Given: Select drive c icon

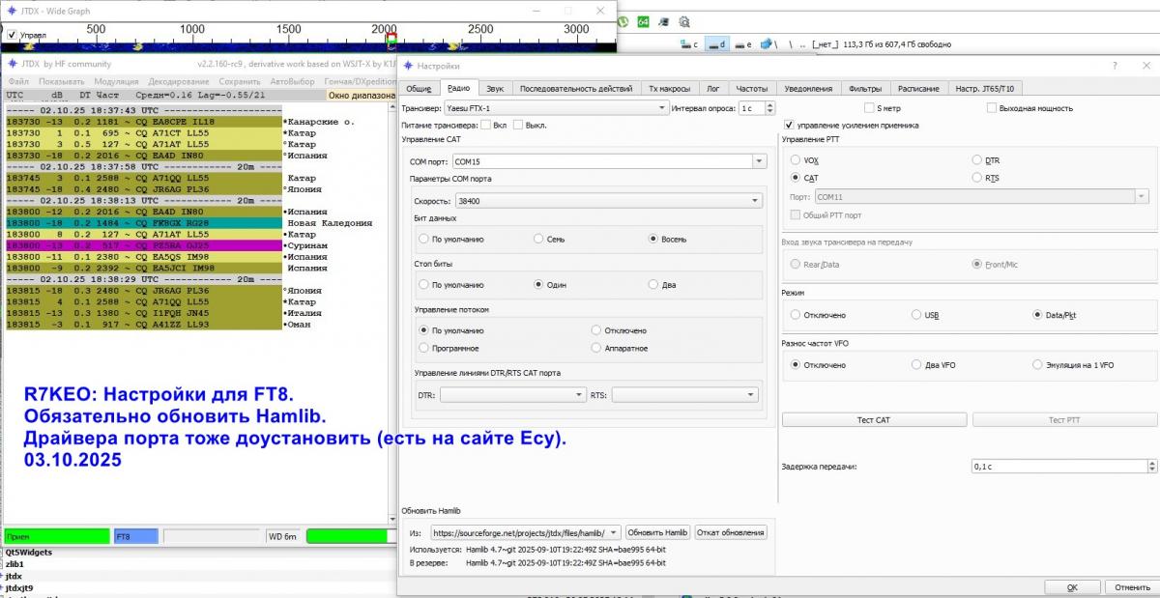Looking at the screenshot, I should pos(689,44).
